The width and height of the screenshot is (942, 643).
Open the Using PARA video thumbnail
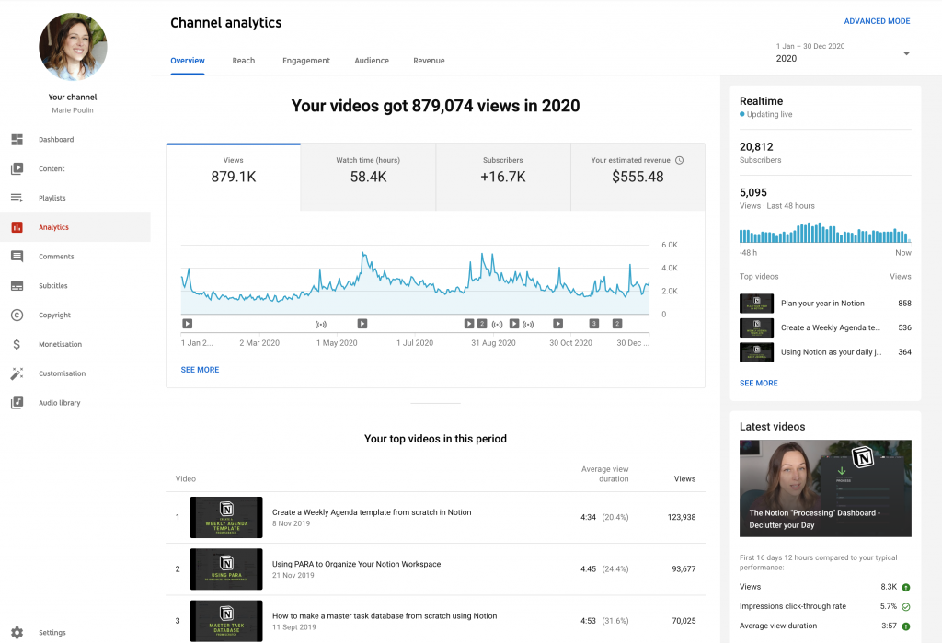click(226, 569)
